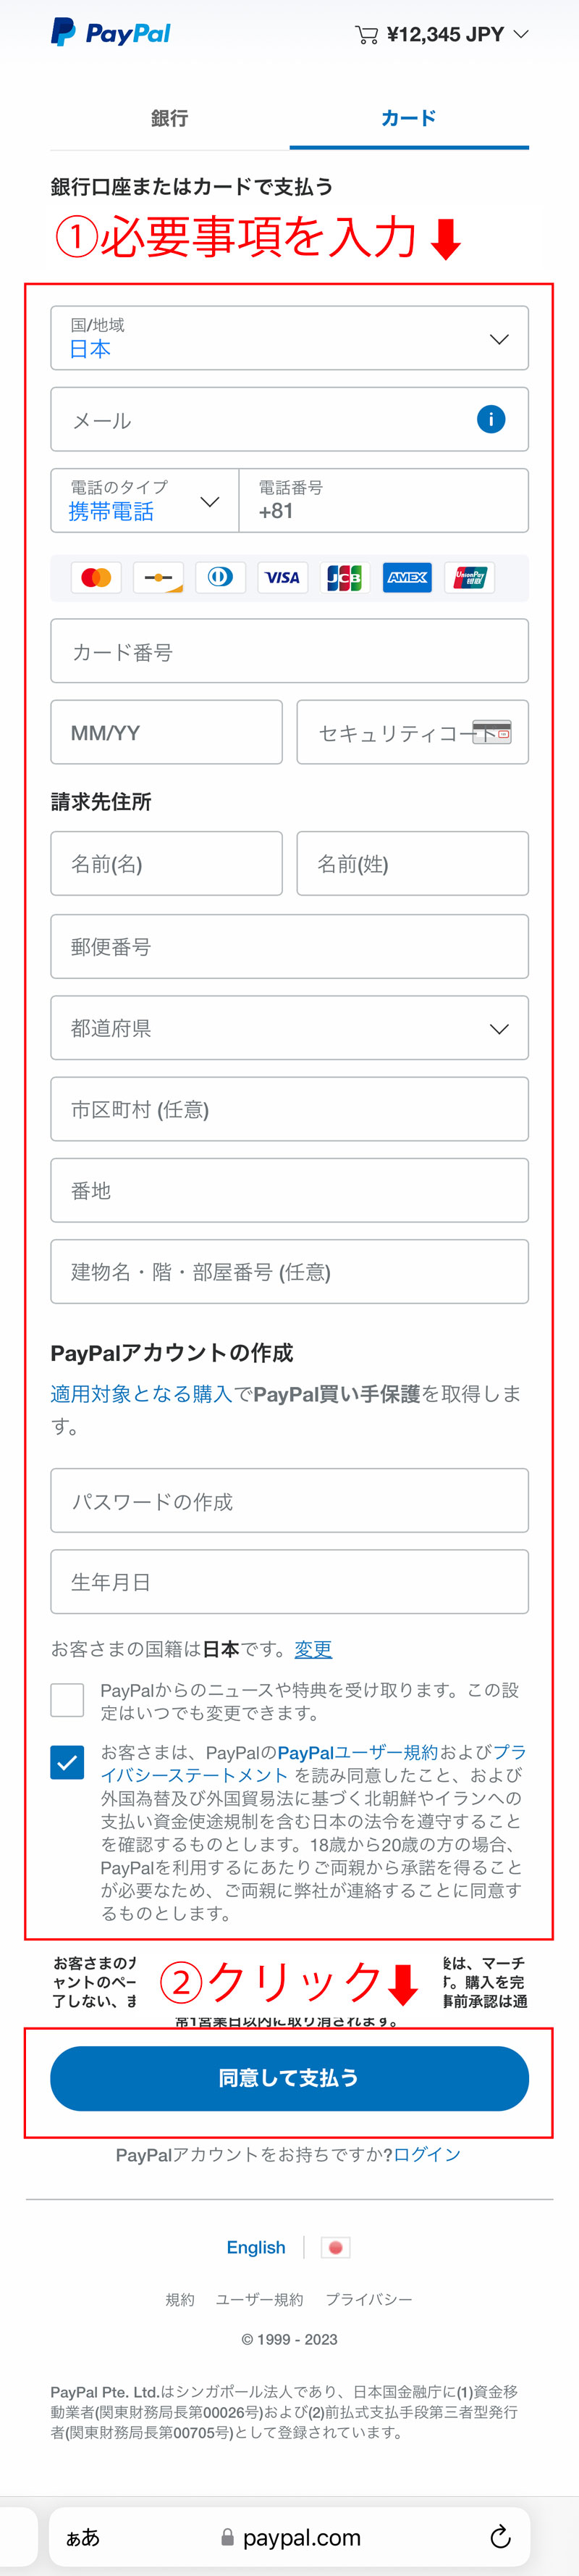
Task: Select the VISA card icon
Action: (x=282, y=577)
